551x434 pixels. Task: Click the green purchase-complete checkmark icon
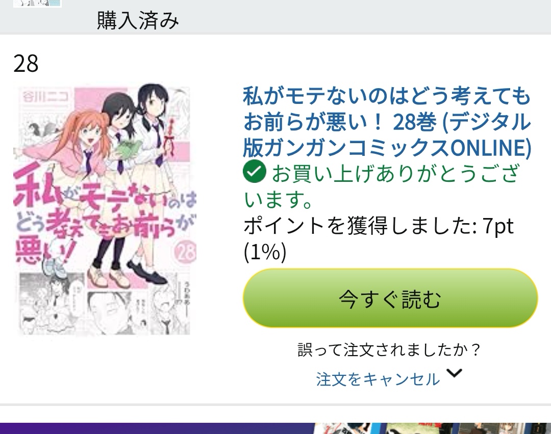(255, 172)
